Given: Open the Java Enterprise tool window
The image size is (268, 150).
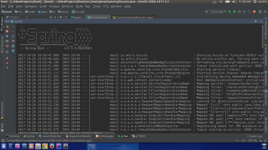Looking at the screenshot, I should (49, 136).
